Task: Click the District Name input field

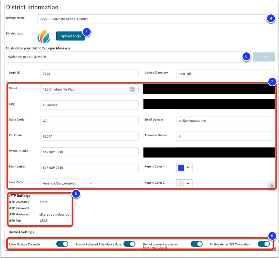Action: (x=157, y=19)
